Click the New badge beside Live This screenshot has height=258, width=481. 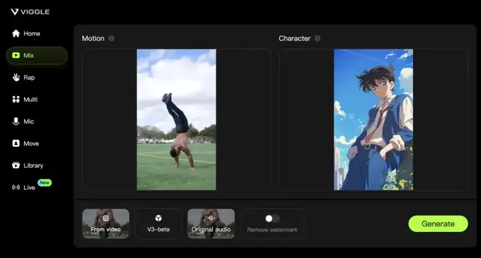pos(45,183)
